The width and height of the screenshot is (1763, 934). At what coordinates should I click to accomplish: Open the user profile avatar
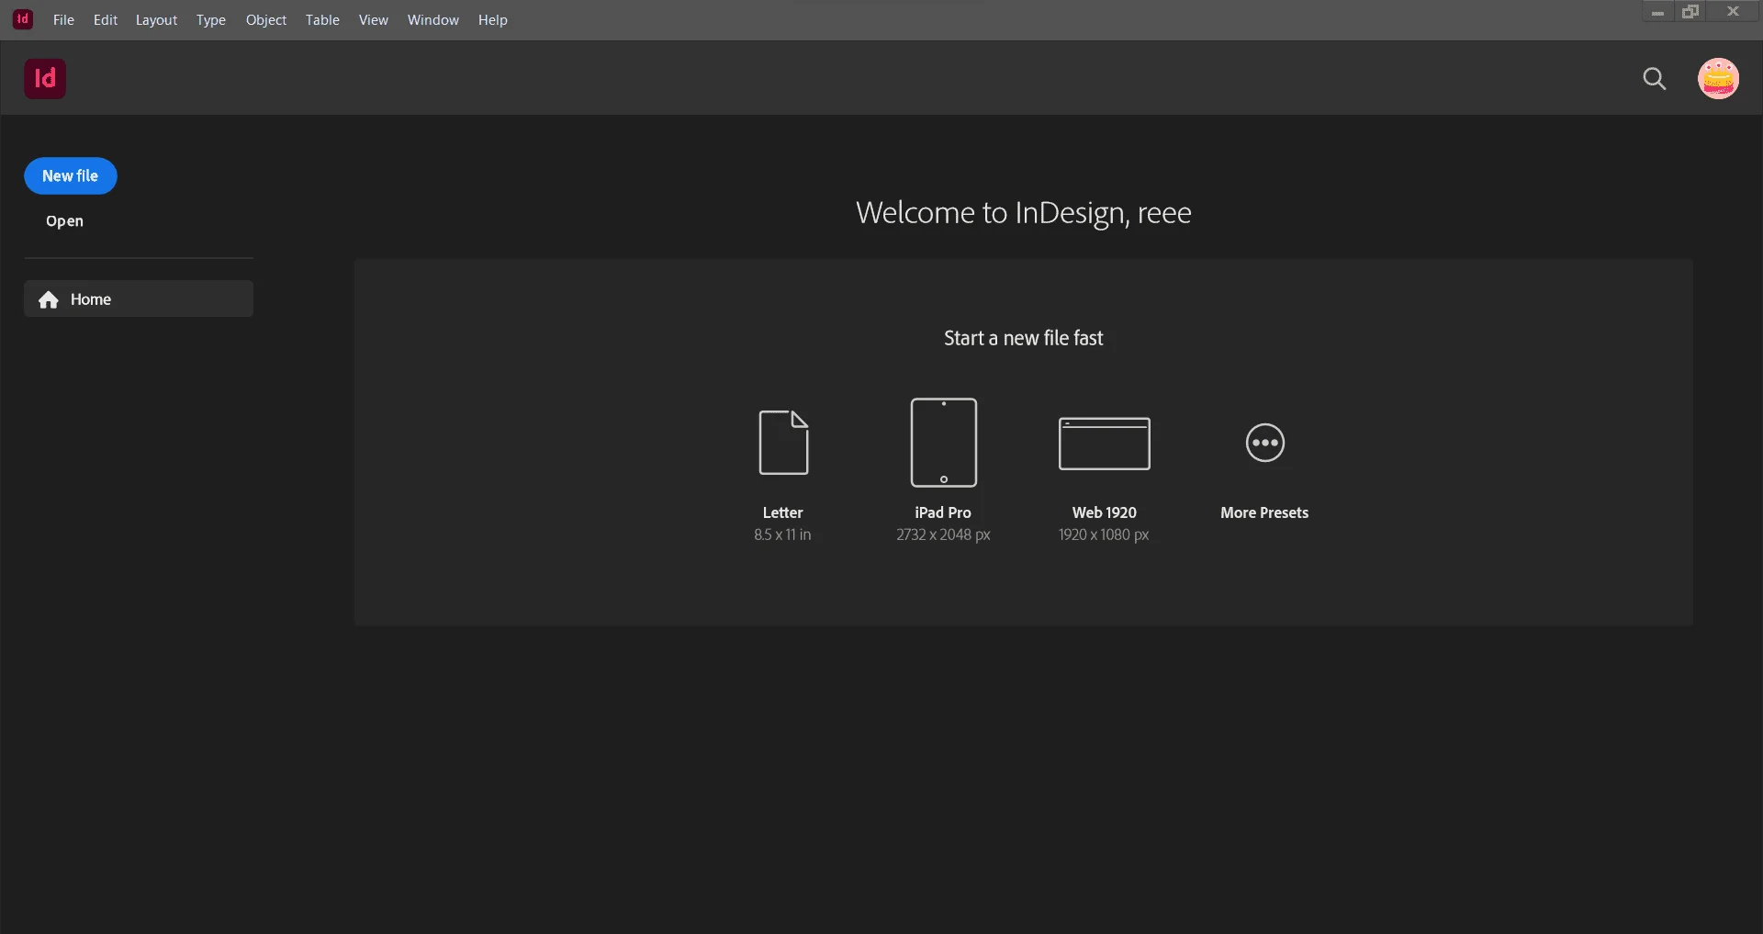pos(1718,79)
